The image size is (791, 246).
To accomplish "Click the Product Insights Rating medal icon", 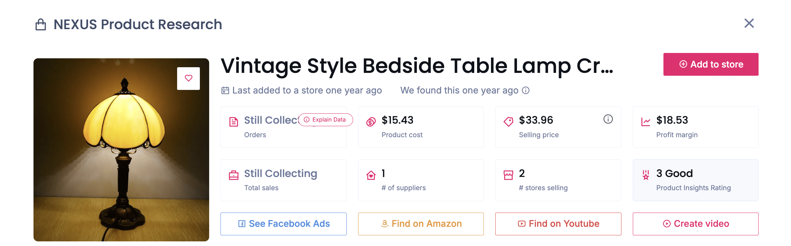I will click(646, 175).
